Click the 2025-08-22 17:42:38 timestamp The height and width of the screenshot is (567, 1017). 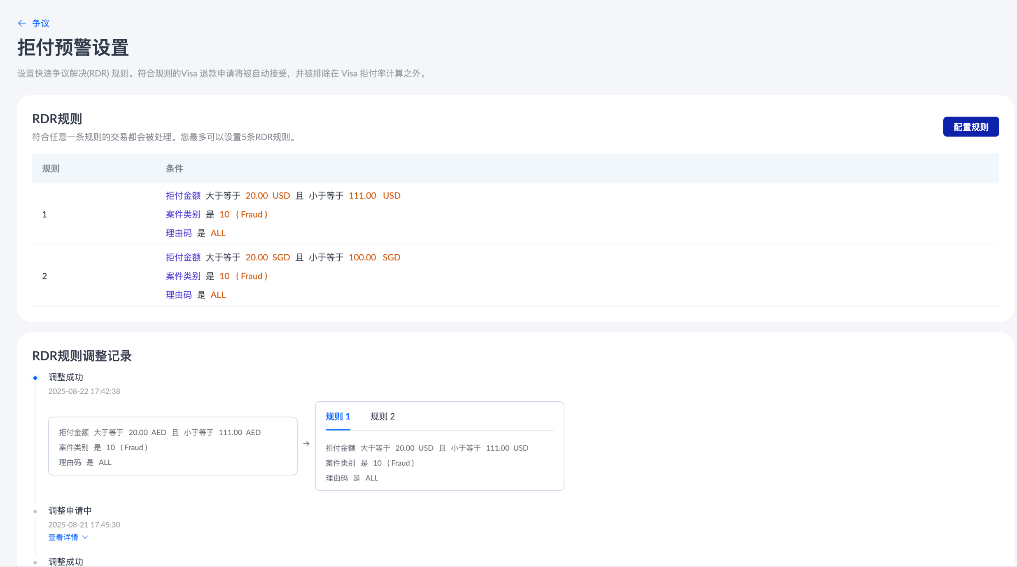[x=84, y=391]
